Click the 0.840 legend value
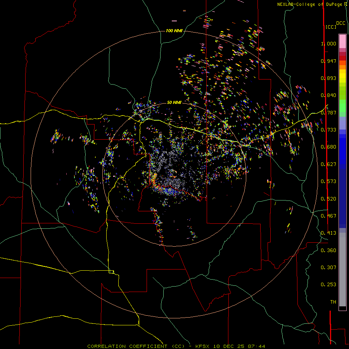The height and width of the screenshot is (349, 349). click(x=328, y=95)
